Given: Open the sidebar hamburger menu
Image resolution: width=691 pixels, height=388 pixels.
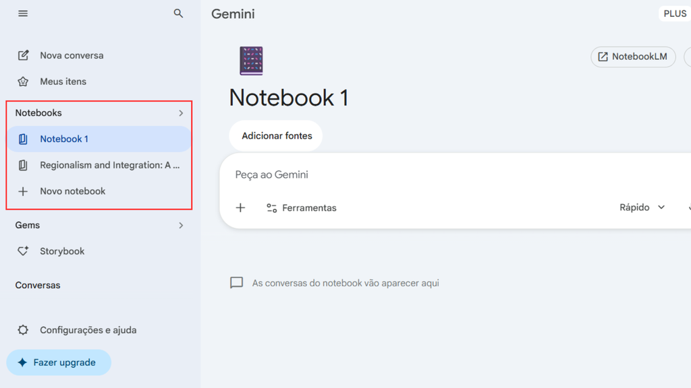Looking at the screenshot, I should click(x=22, y=13).
